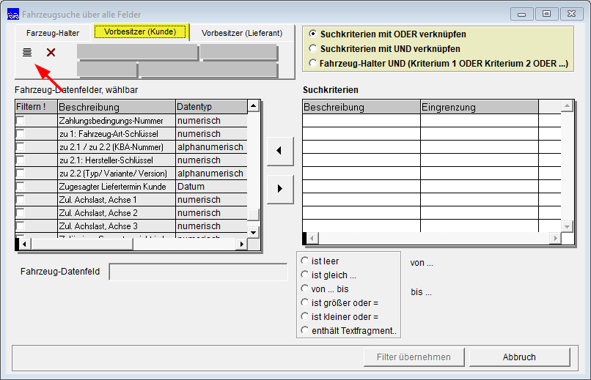Click the Fahrzeug-Datenfeld input field
591x380 pixels.
click(198, 272)
